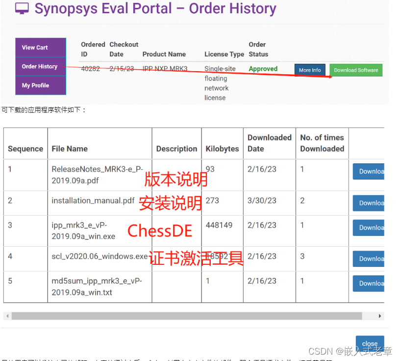400x361 pixels.
Task: Open the View Cart menu item
Action: (x=41, y=48)
